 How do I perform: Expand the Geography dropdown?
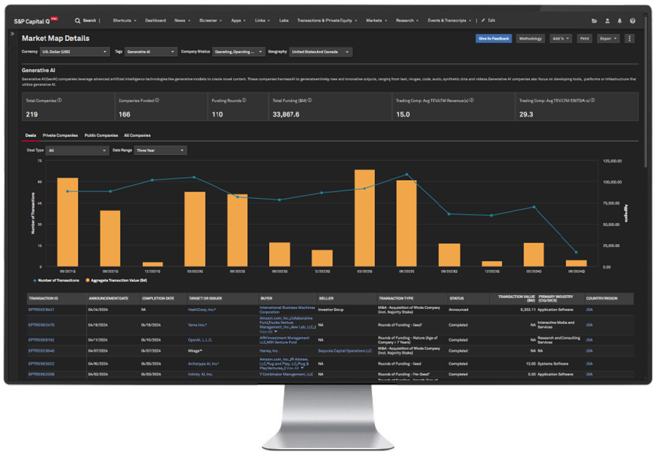click(x=319, y=52)
